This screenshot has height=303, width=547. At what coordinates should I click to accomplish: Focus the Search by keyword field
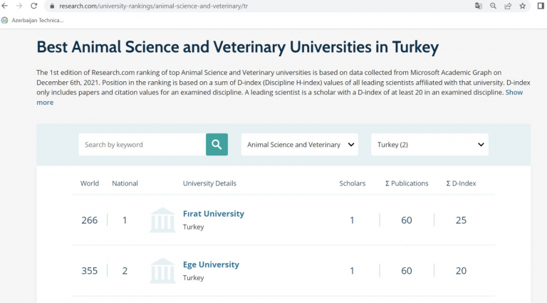[x=142, y=145]
